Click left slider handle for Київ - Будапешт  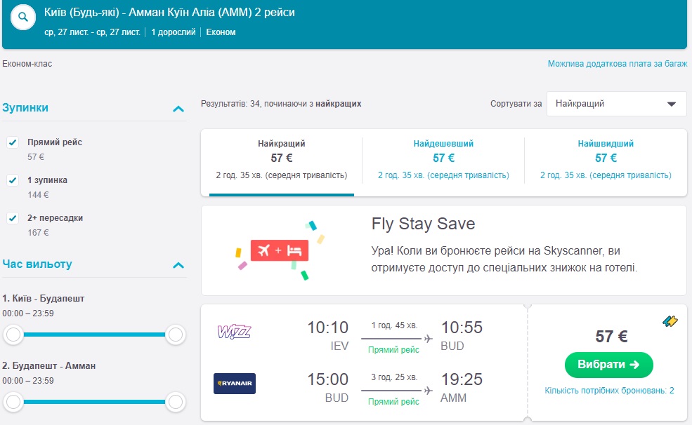tap(13, 335)
